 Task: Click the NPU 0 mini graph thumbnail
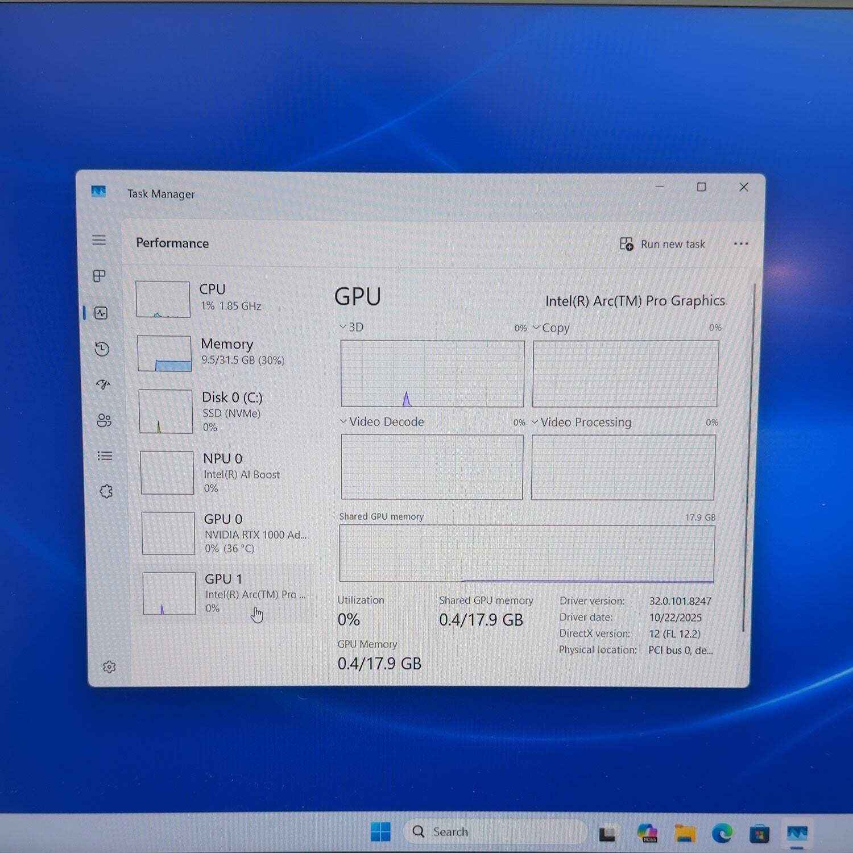167,473
